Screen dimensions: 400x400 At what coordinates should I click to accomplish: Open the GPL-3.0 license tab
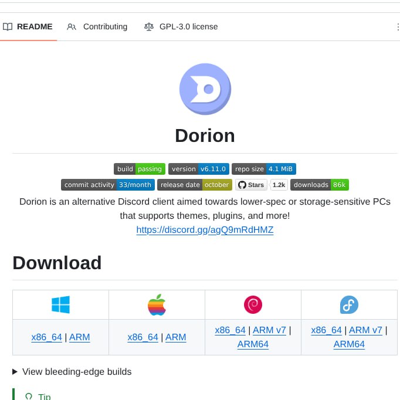pos(181,26)
